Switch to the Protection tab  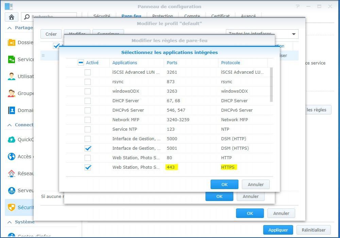[163, 16]
